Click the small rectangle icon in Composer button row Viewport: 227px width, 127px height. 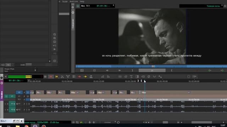click(94, 71)
